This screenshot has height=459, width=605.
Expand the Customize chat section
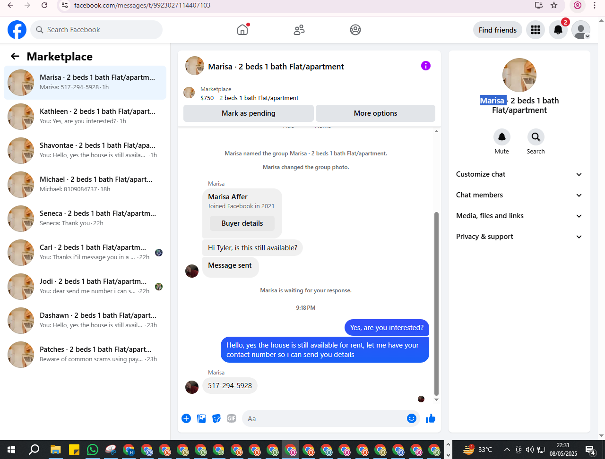519,174
